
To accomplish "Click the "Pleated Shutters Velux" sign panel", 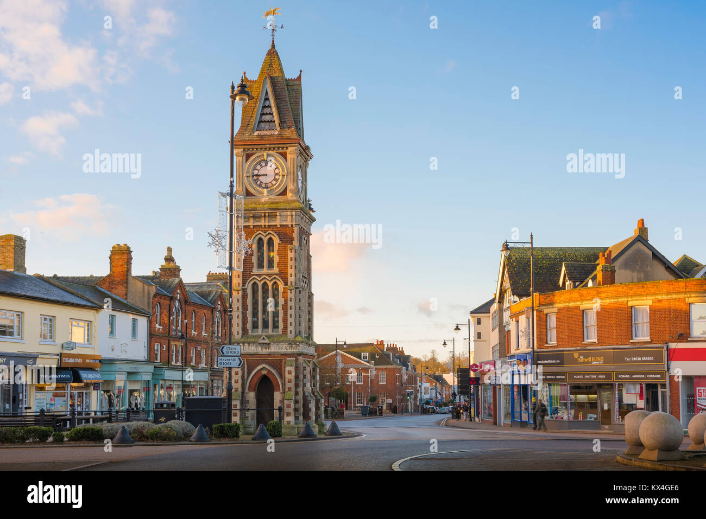I will pos(589,376).
